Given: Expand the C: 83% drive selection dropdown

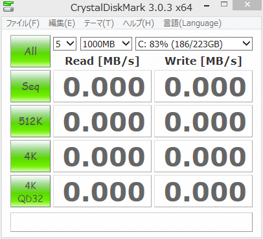Looking at the screenshot, I should [194, 44].
